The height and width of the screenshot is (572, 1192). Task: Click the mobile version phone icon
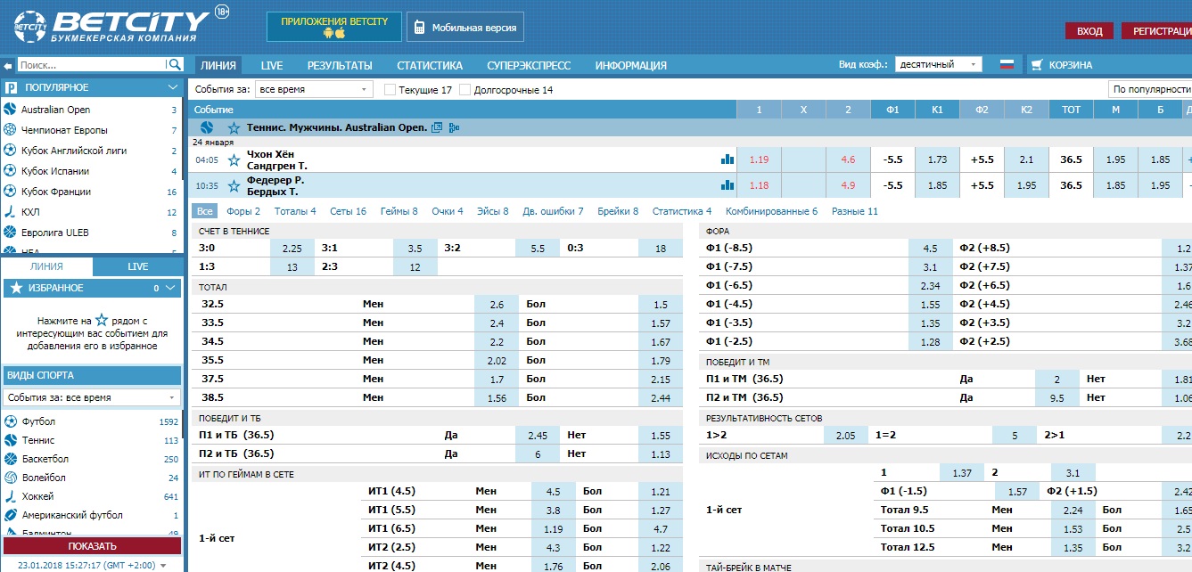419,28
